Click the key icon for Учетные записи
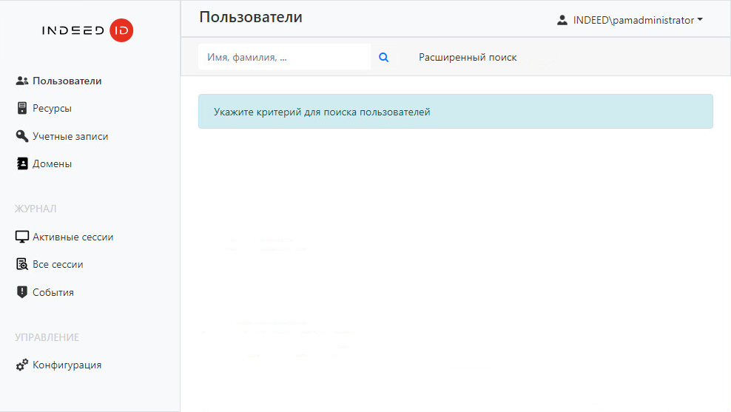Viewport: 731px width, 412px height. pyautogui.click(x=21, y=136)
